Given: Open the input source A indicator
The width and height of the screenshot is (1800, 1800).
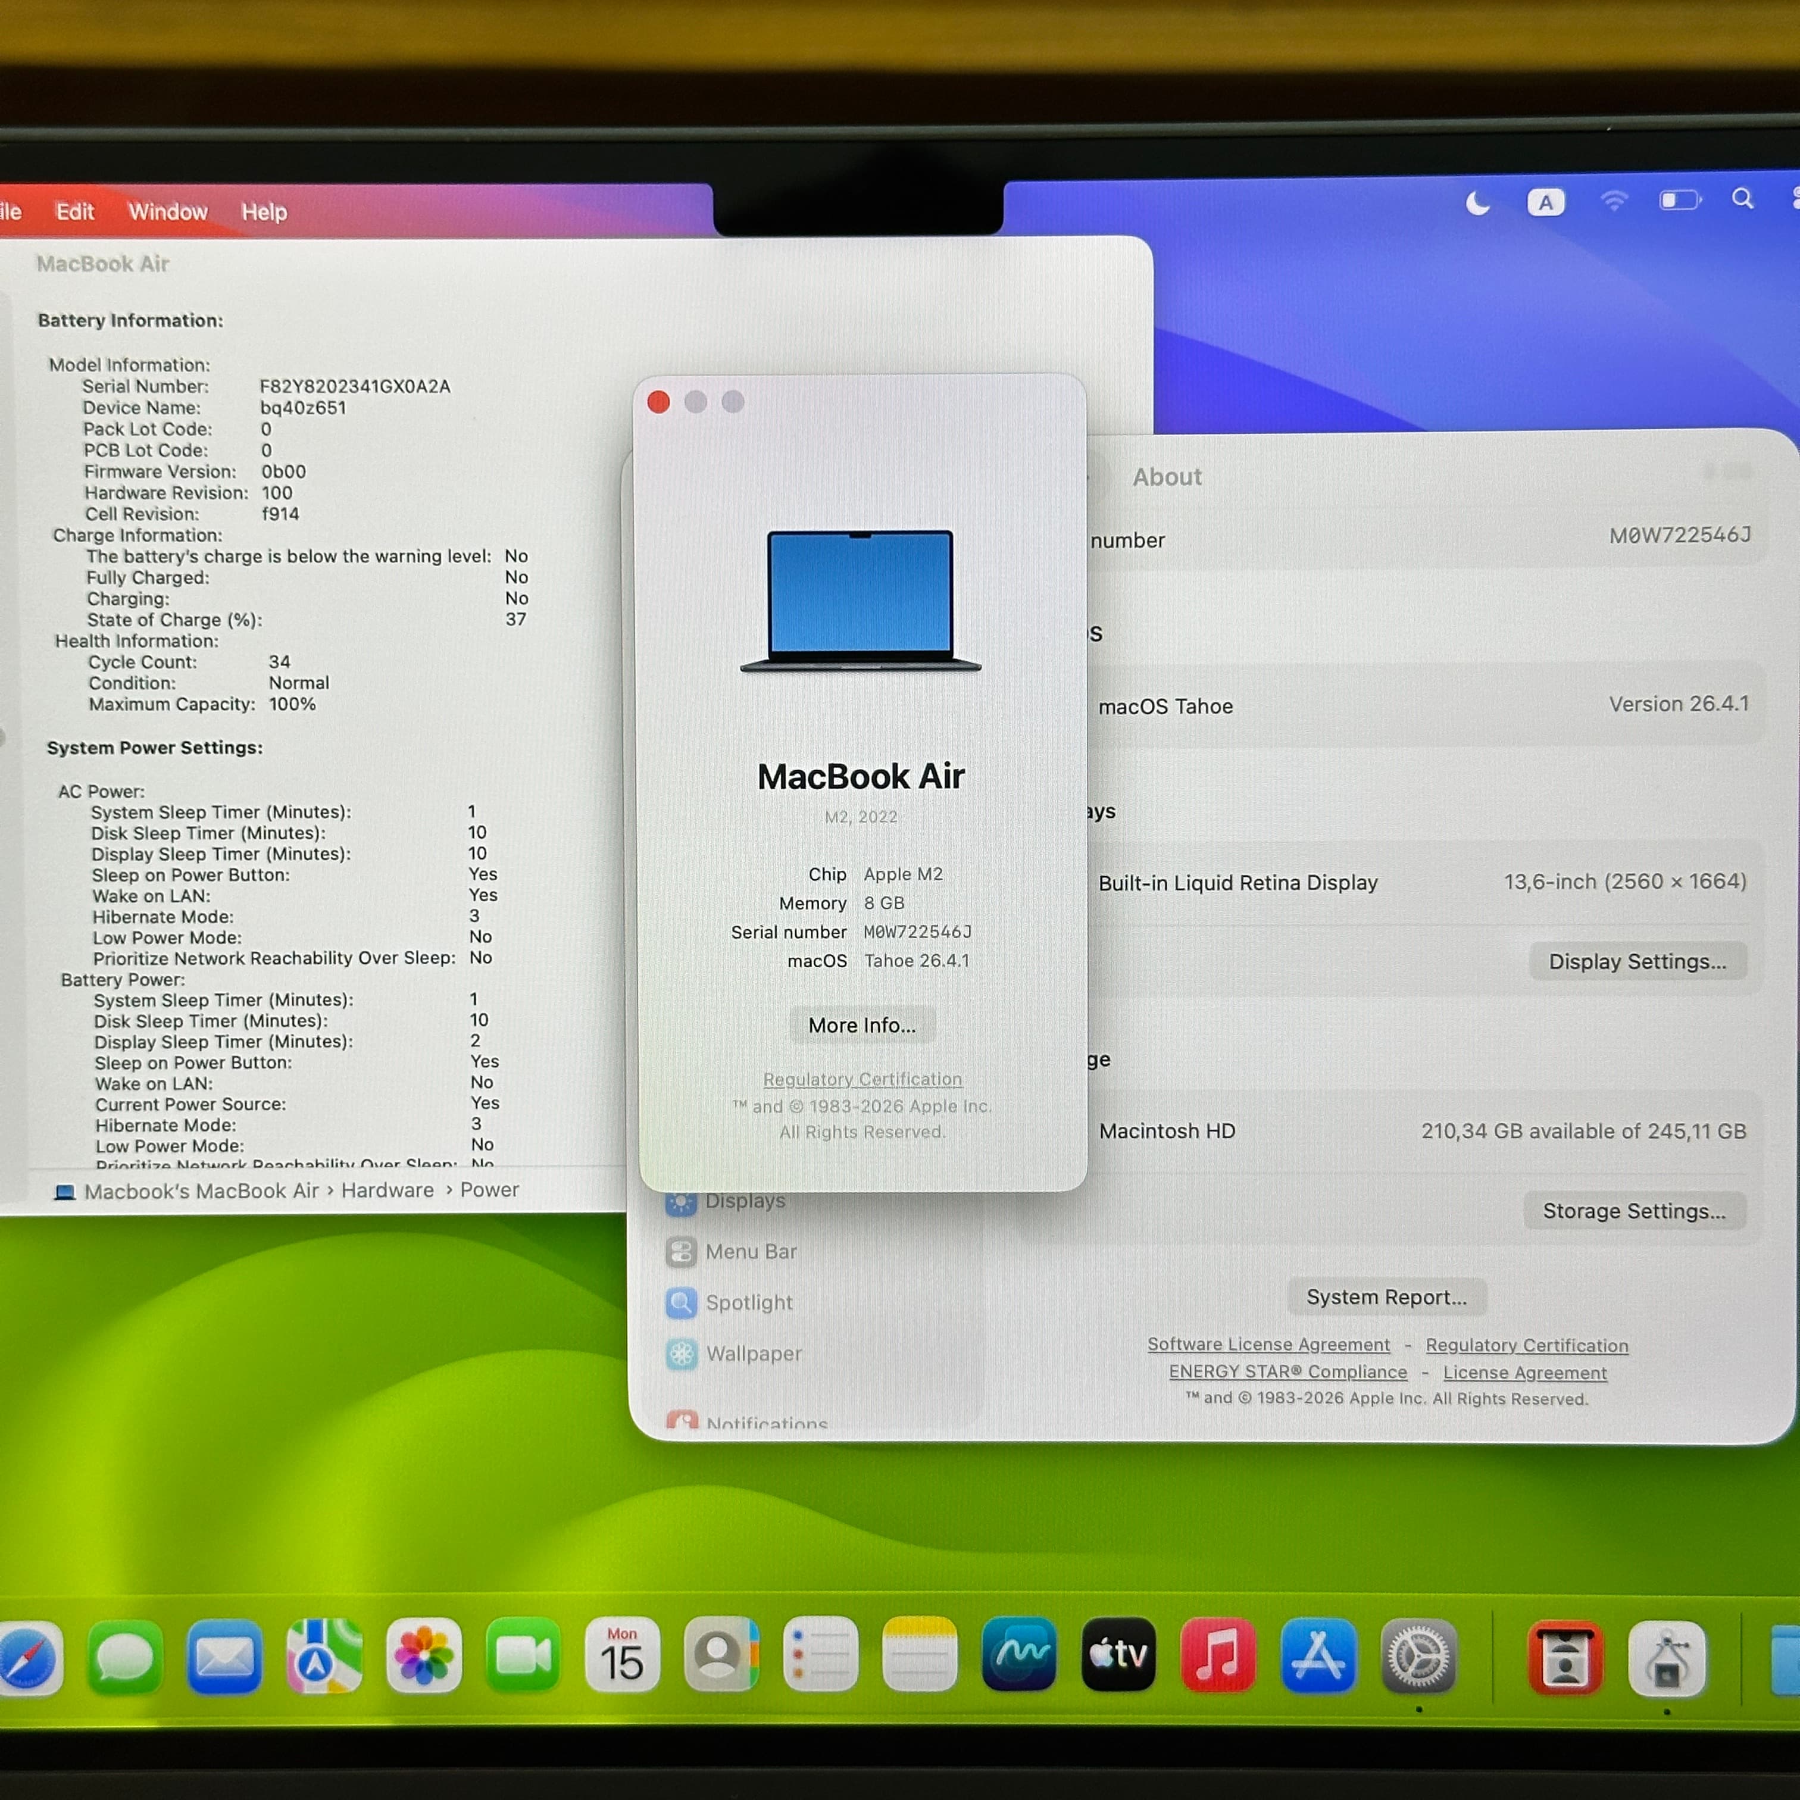Looking at the screenshot, I should click(1546, 202).
